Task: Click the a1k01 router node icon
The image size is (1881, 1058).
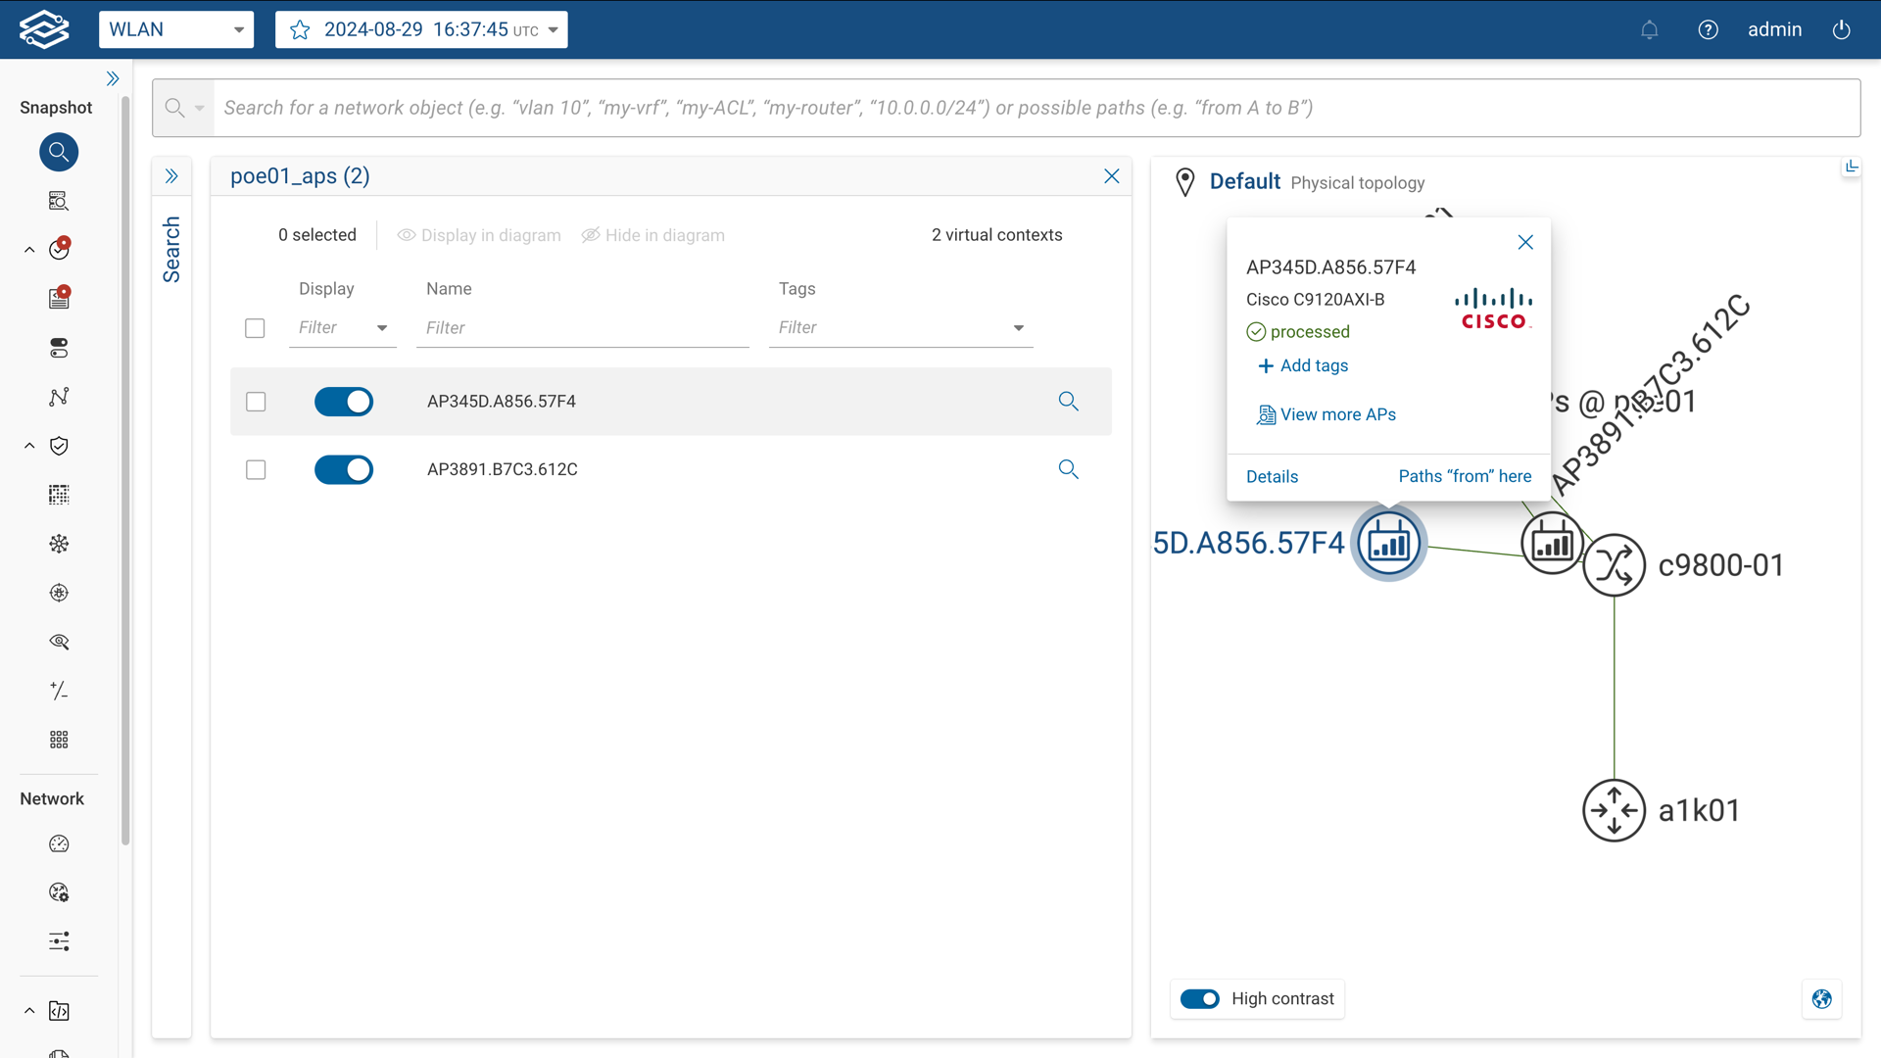Action: [x=1614, y=810]
